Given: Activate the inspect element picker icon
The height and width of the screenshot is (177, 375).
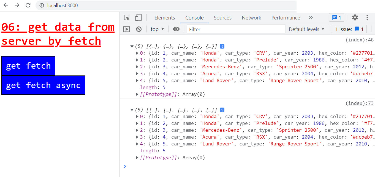Looking at the screenshot, I should pyautogui.click(x=127, y=18).
